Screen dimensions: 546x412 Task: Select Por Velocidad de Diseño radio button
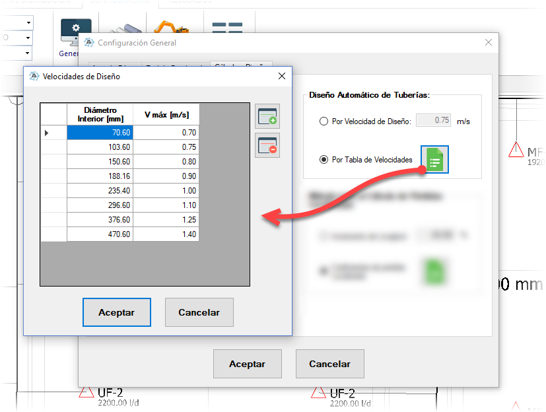tap(324, 121)
